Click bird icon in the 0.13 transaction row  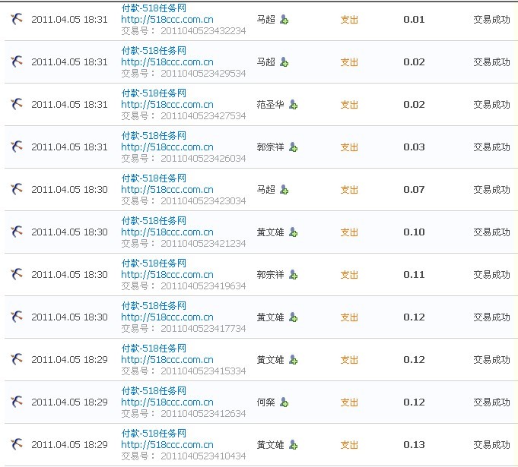(x=17, y=444)
